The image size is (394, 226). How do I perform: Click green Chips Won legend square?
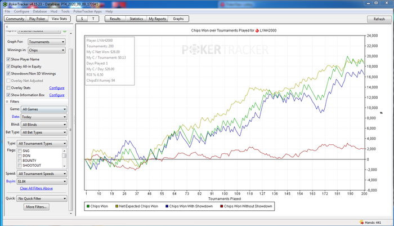88,206
